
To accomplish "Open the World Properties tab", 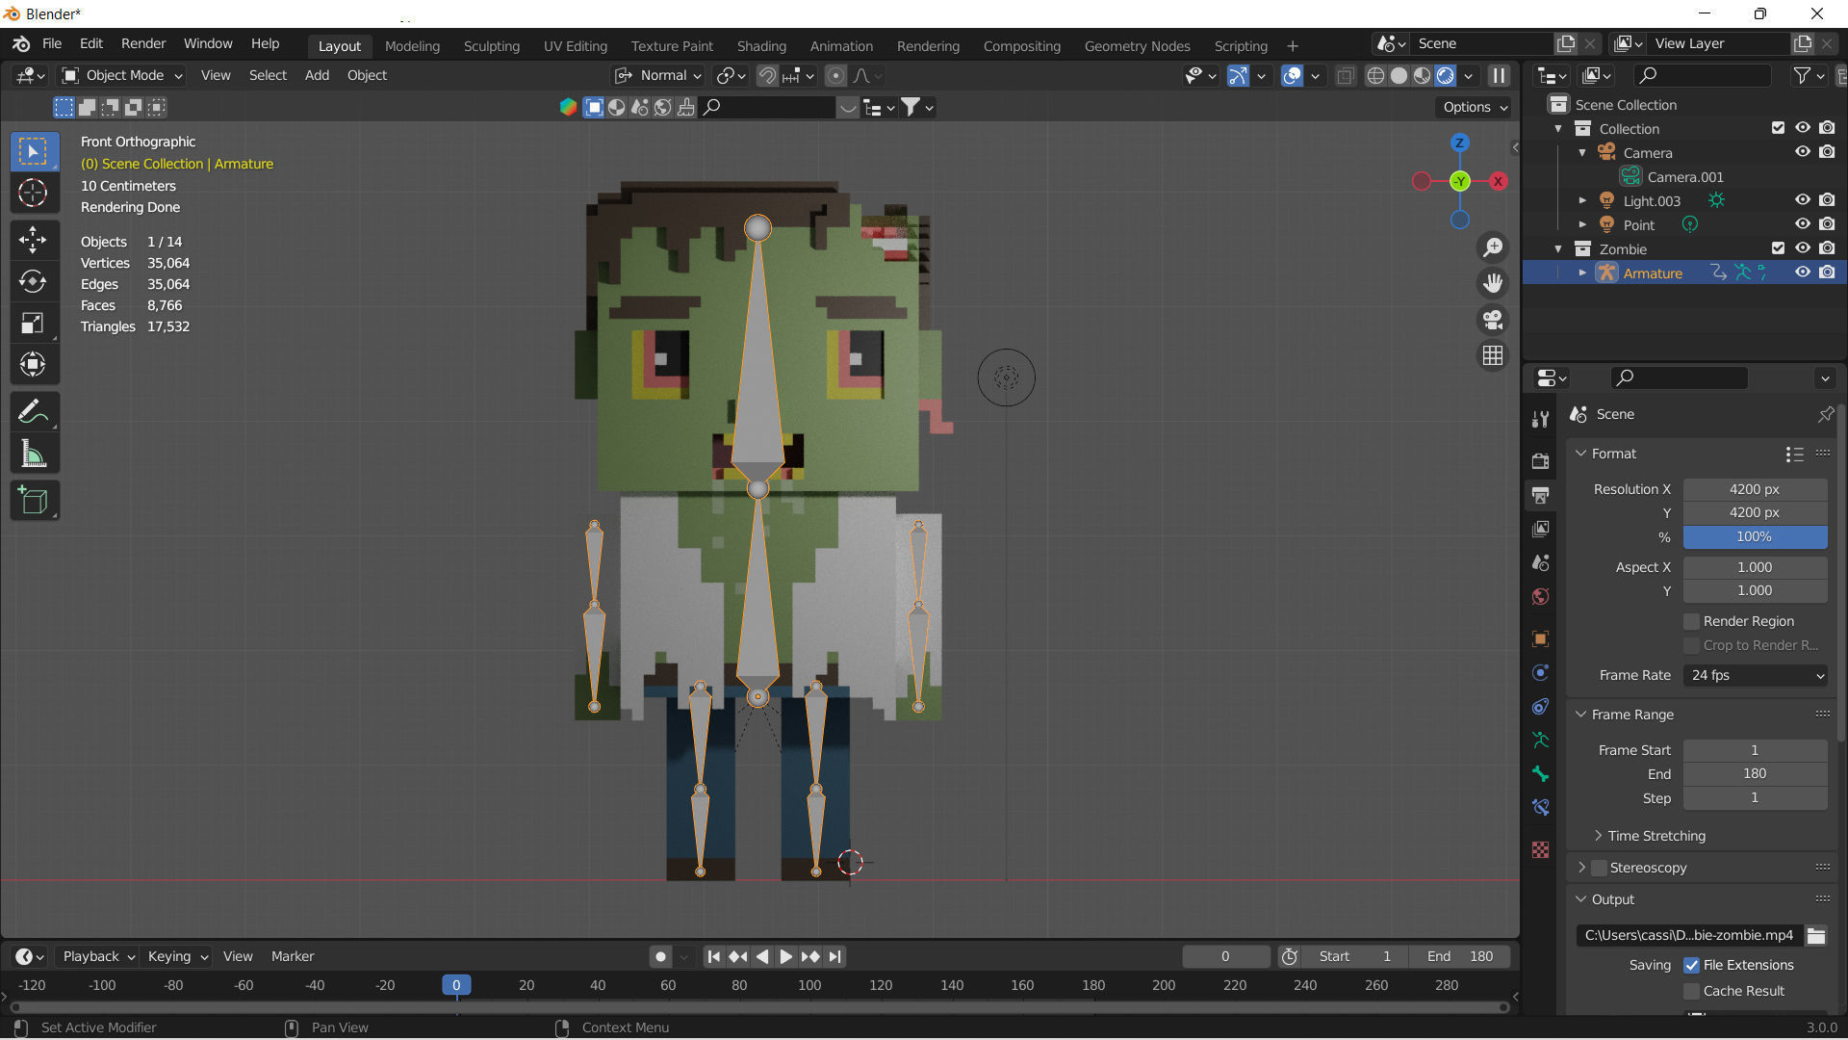I will (1541, 597).
